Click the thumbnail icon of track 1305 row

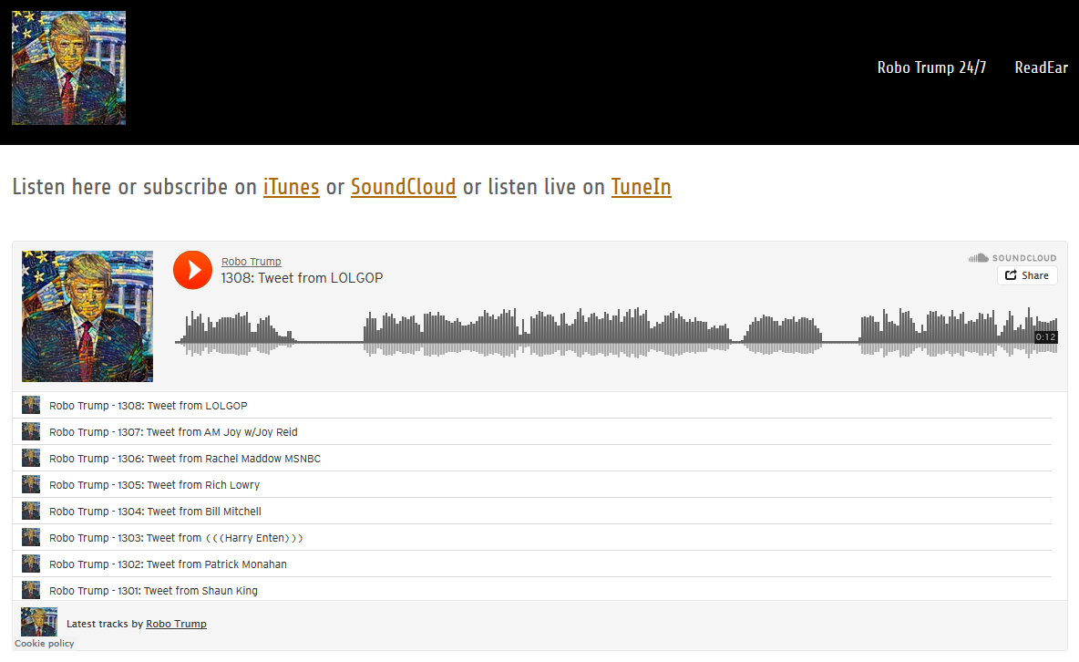[31, 484]
